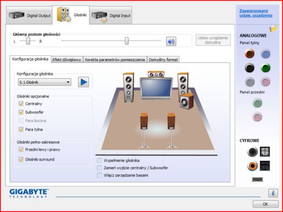Open the information icon button
This screenshot has width=283, height=212.
(x=273, y=193)
